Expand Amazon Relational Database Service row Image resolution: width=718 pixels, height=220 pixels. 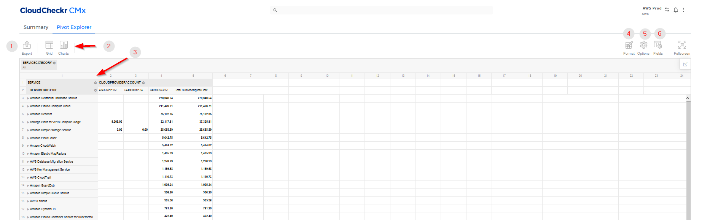click(28, 98)
